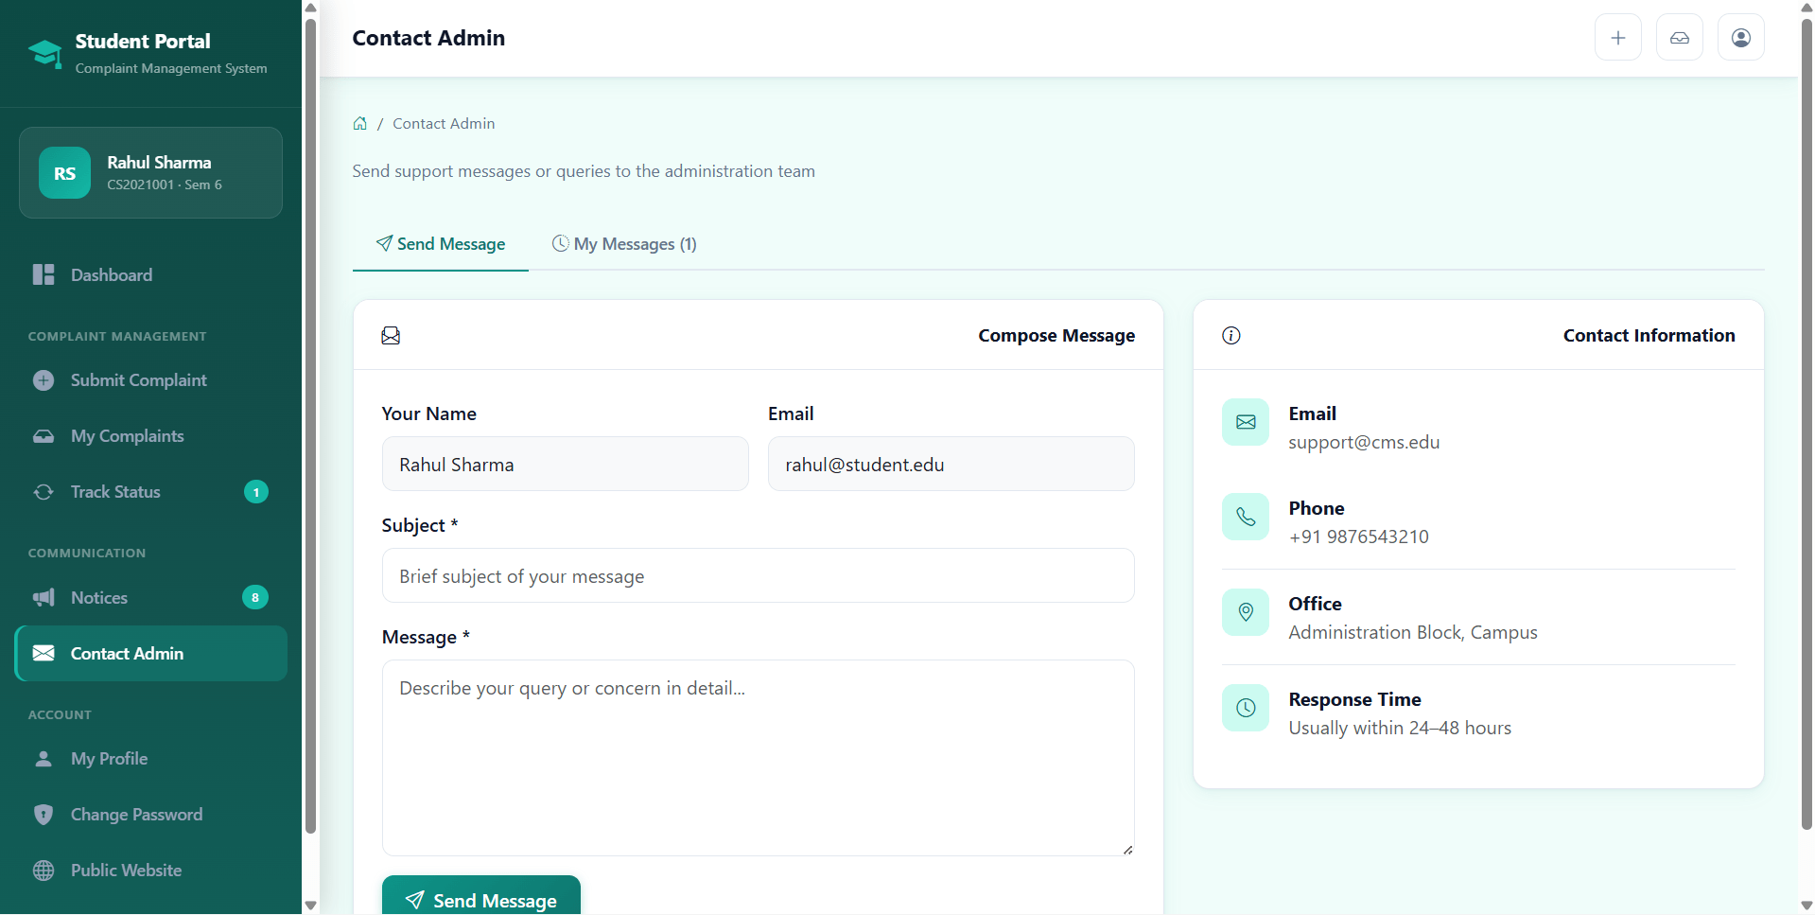Click the home breadcrumb icon

click(x=360, y=124)
